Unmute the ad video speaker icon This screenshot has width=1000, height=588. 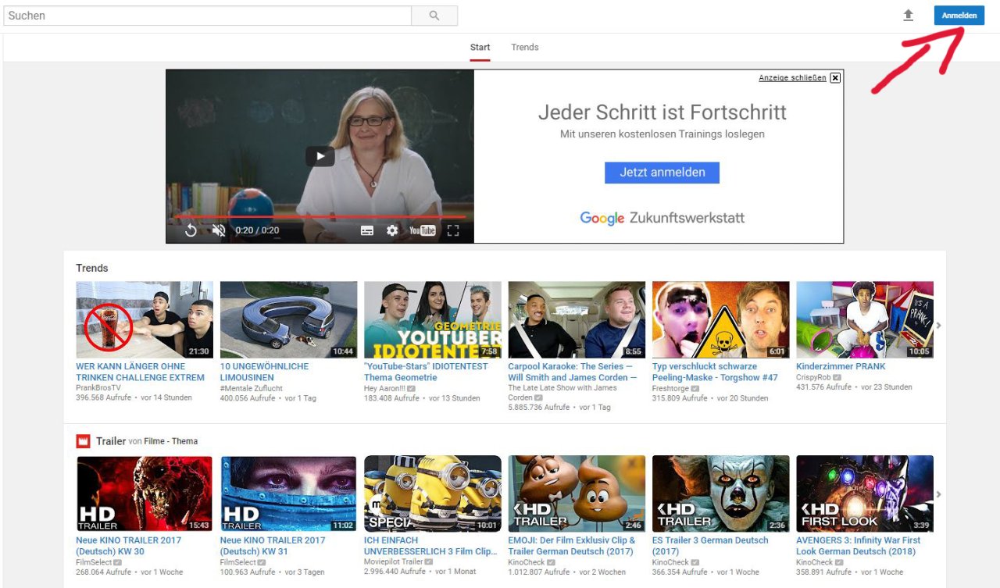[219, 230]
